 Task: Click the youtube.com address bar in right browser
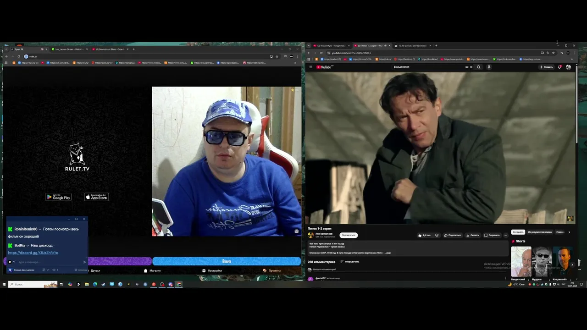pos(431,53)
